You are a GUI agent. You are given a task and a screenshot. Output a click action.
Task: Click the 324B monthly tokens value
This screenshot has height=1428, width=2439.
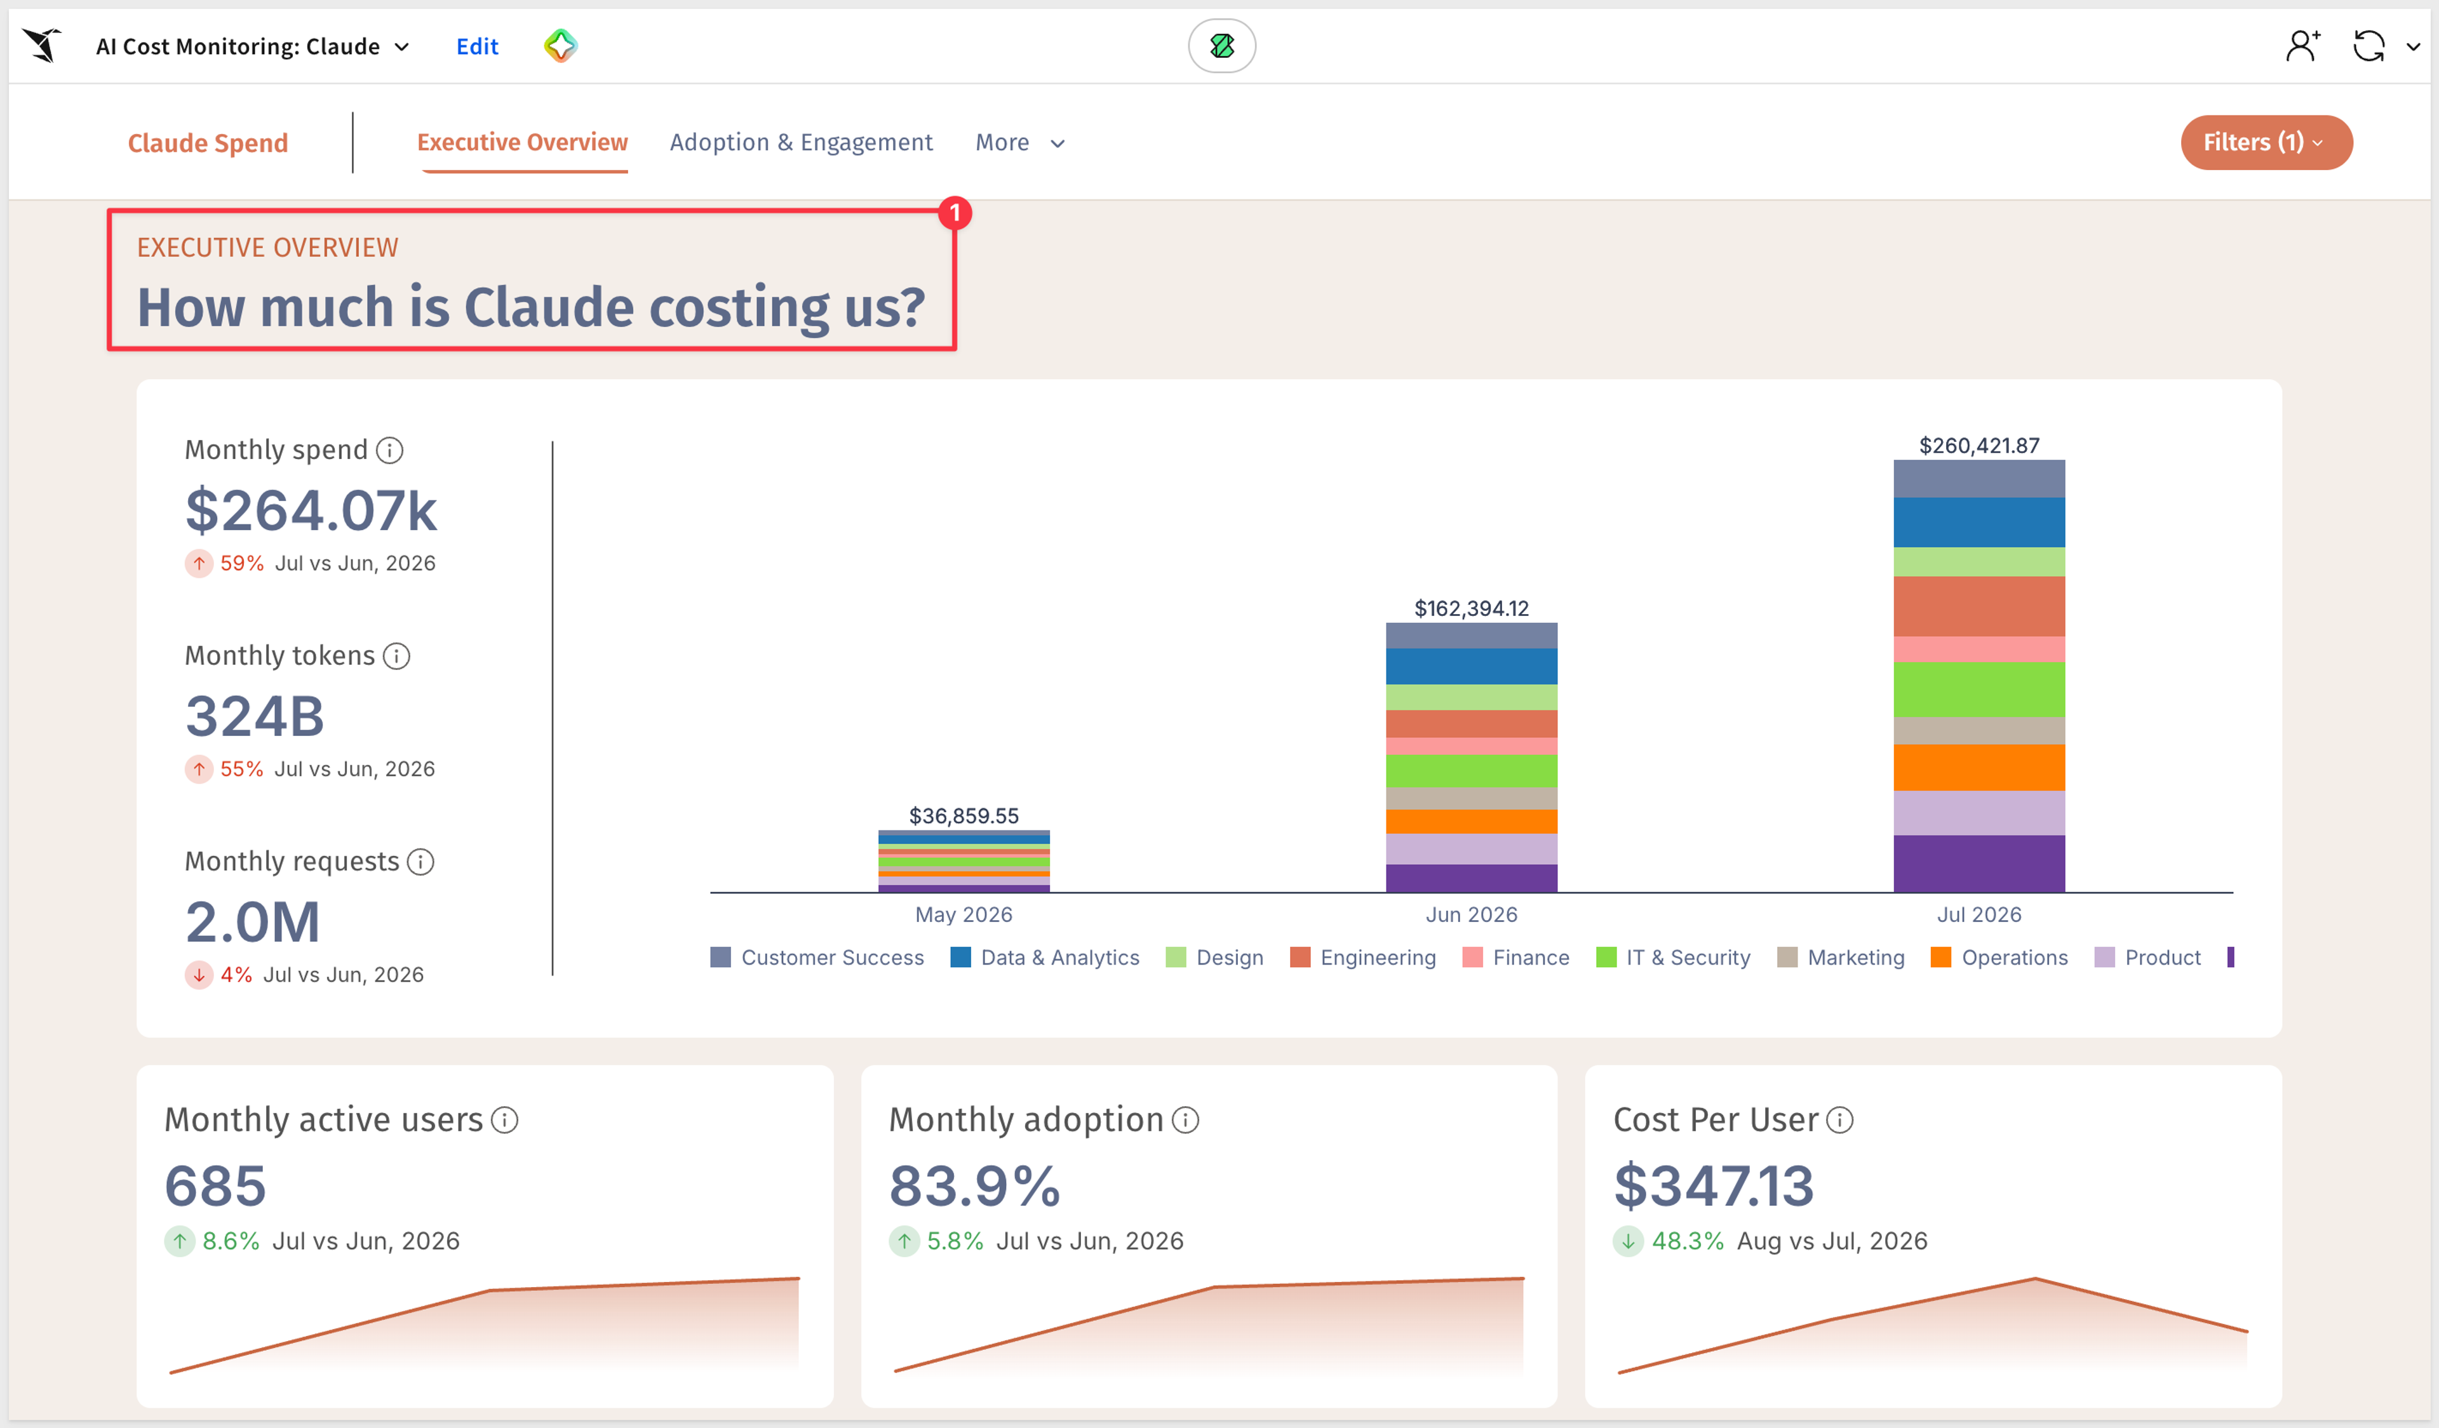point(255,716)
